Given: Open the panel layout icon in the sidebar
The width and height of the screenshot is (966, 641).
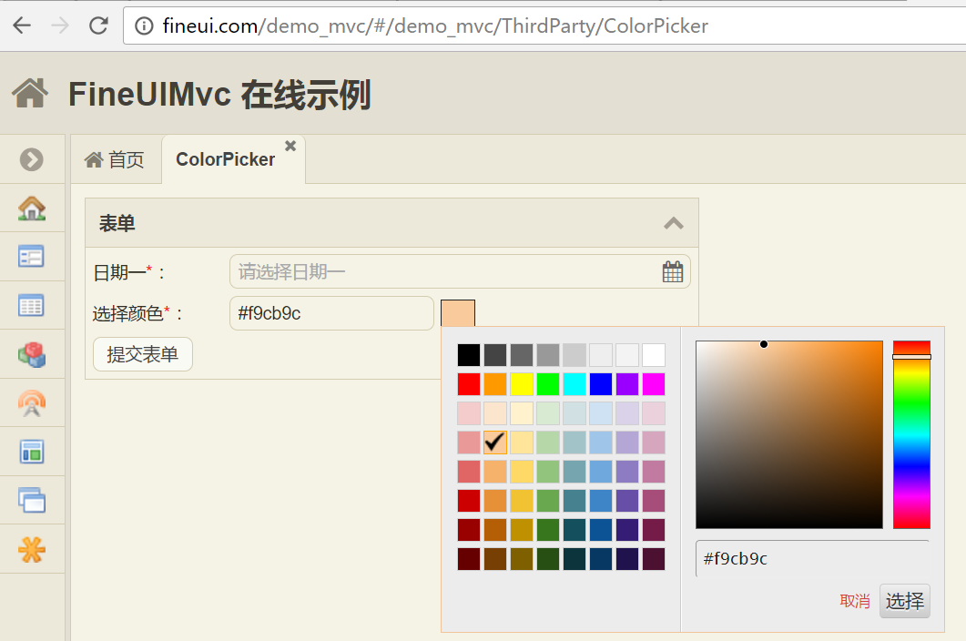Looking at the screenshot, I should pos(32,452).
